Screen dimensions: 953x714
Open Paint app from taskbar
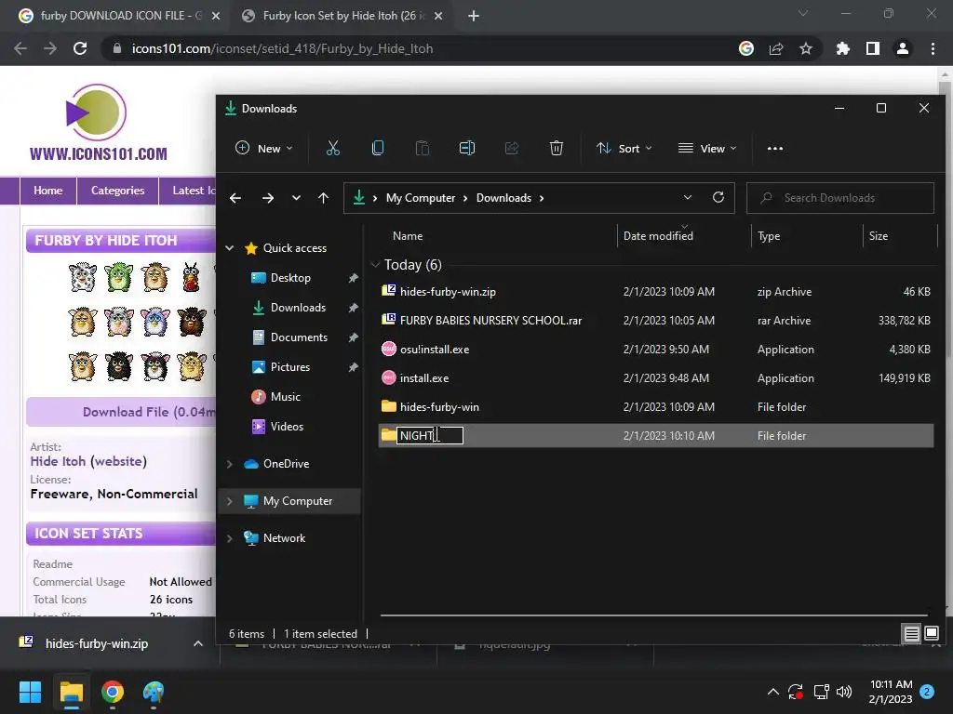(x=154, y=692)
